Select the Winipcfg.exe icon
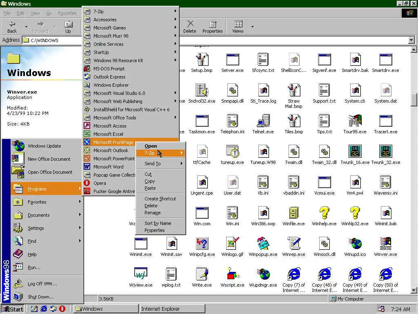 [202, 244]
